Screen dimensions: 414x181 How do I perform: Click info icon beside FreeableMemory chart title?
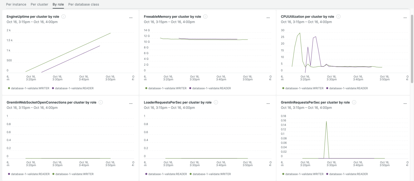205,17
